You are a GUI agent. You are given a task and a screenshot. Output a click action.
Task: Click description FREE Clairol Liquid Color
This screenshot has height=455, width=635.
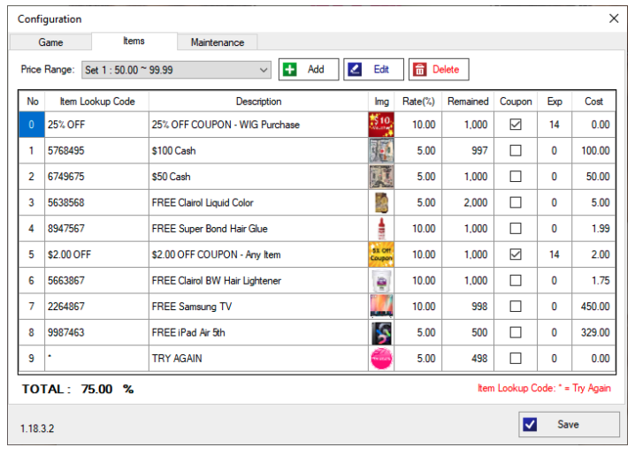point(203,202)
